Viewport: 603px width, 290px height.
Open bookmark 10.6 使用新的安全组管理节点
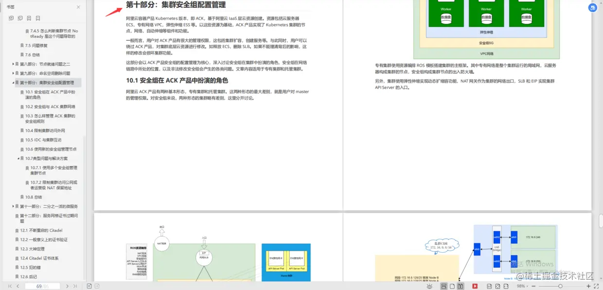(51, 149)
